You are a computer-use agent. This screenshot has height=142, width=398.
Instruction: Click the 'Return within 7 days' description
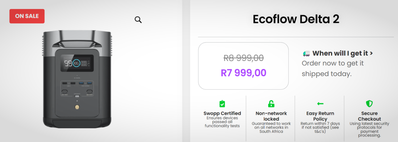click(320, 126)
